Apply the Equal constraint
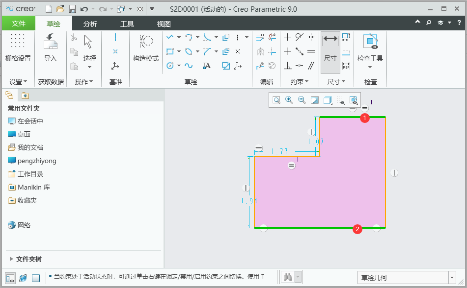467x288 pixels. pos(311,51)
